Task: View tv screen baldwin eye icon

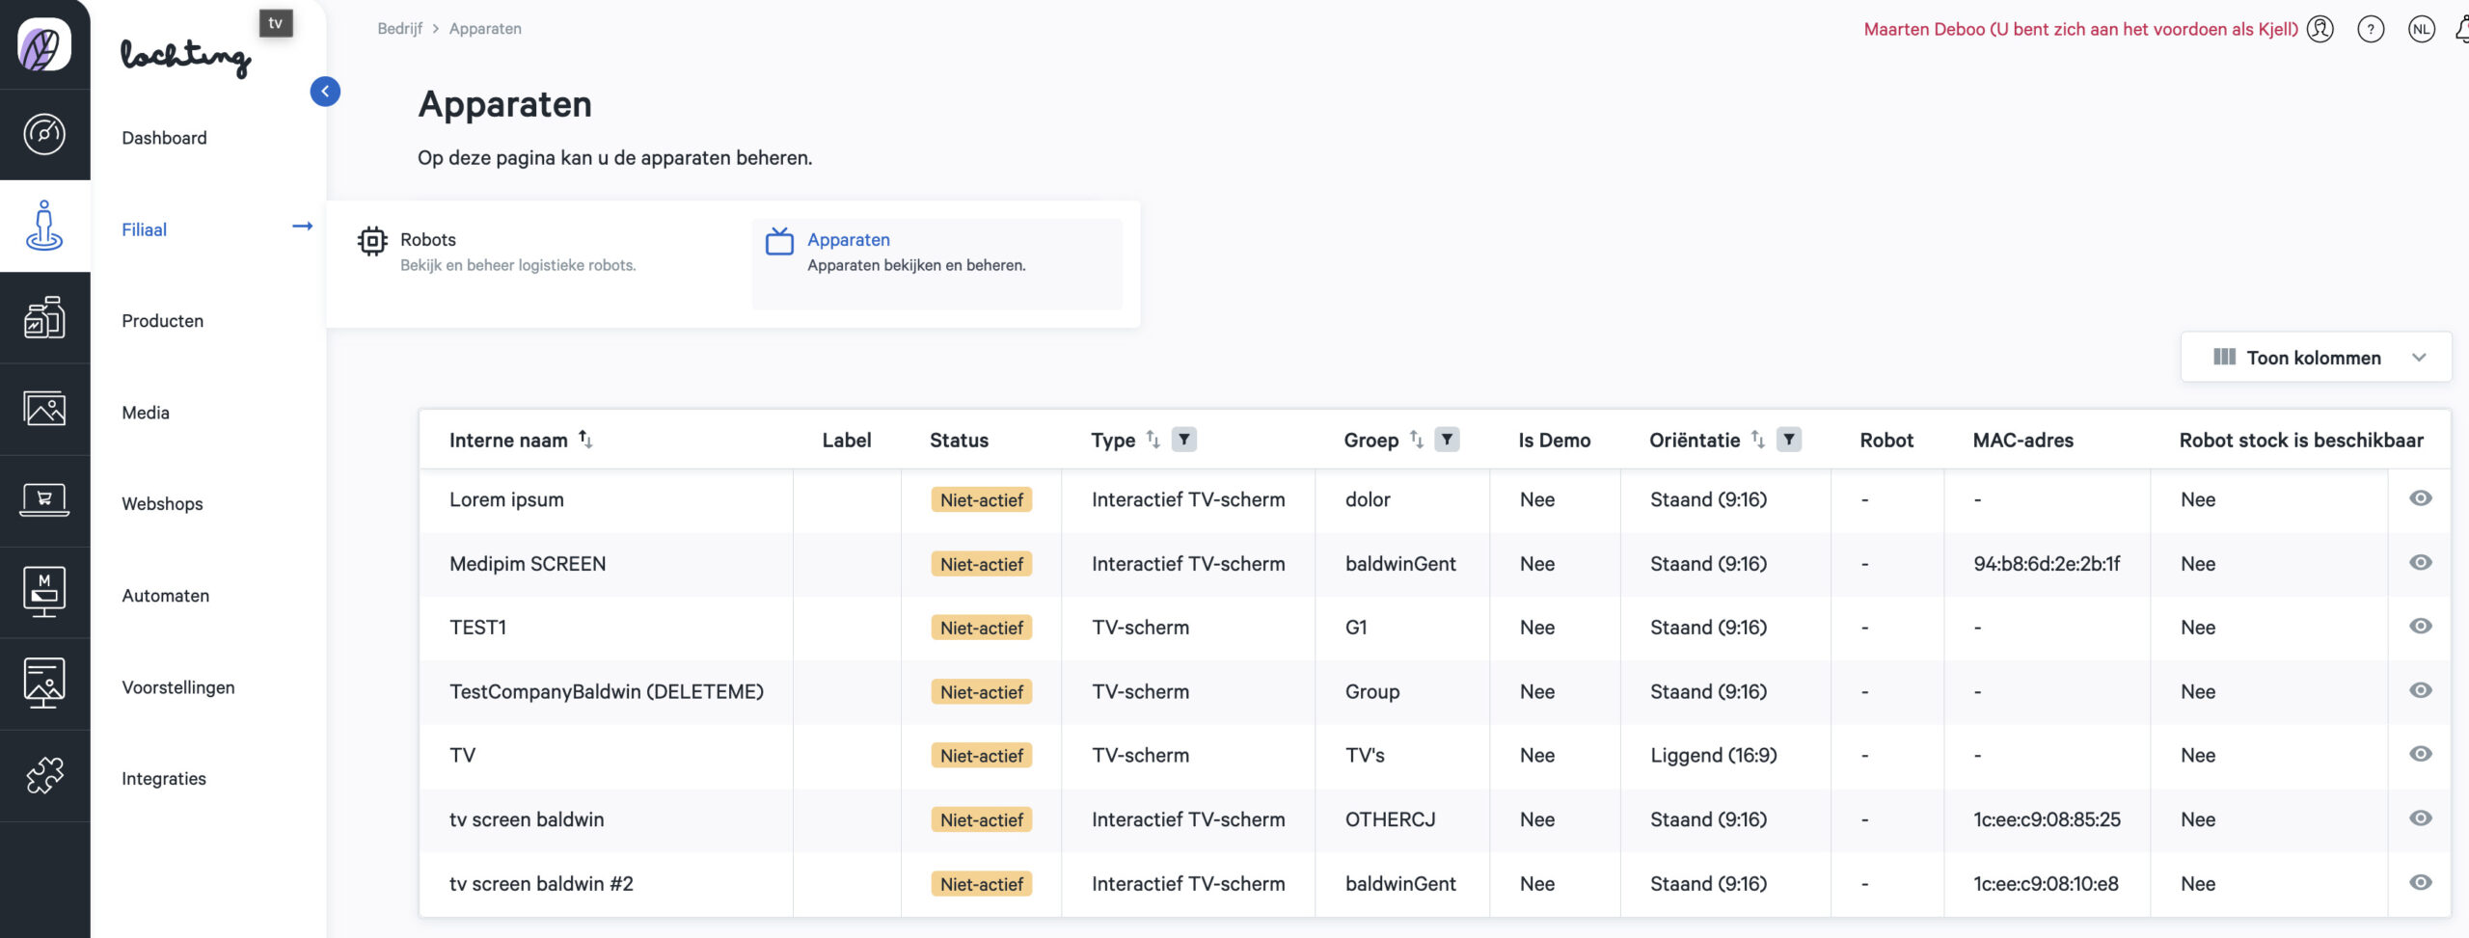Action: (x=2421, y=817)
